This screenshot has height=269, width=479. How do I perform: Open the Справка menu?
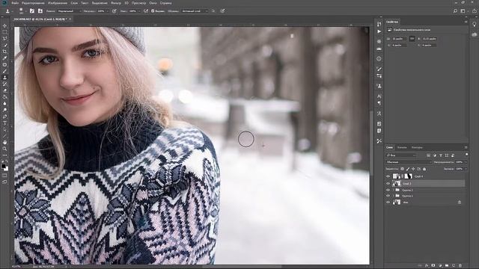[x=166, y=3]
